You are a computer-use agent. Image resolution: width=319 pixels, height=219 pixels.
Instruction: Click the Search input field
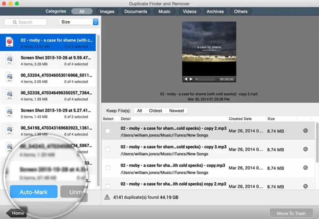[26, 22]
